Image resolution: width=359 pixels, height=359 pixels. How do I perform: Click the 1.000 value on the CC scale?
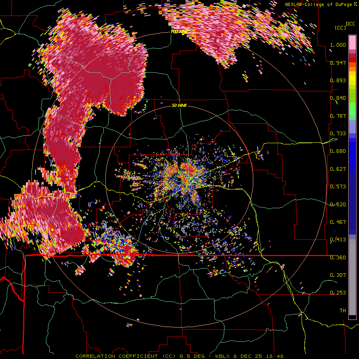[338, 45]
